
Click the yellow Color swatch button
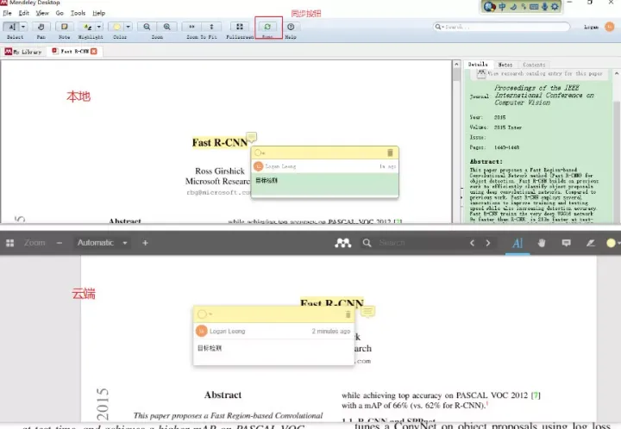click(116, 27)
